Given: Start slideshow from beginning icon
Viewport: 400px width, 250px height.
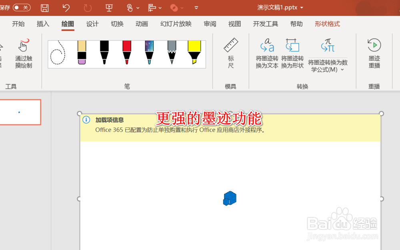Looking at the screenshot, I should tap(109, 8).
